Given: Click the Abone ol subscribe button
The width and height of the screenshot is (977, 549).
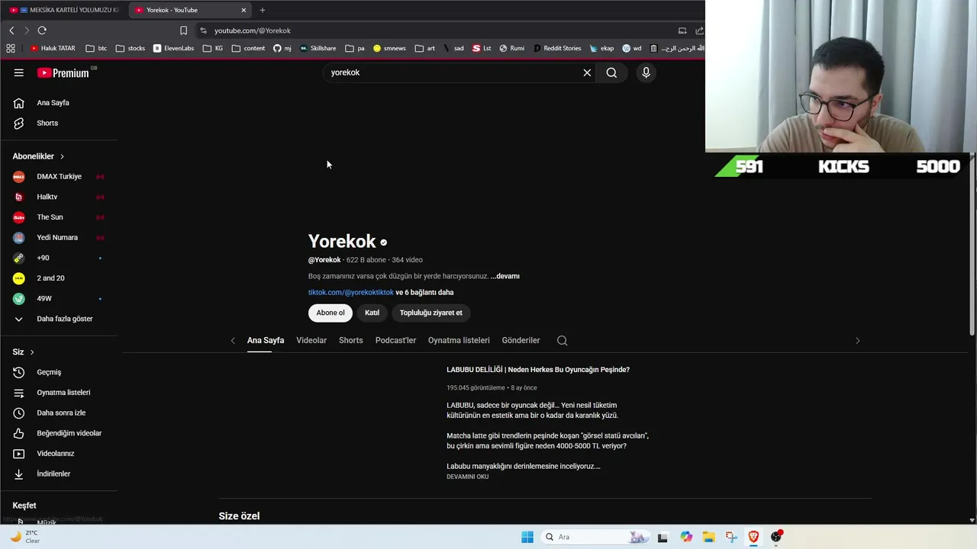Looking at the screenshot, I should 331,313.
